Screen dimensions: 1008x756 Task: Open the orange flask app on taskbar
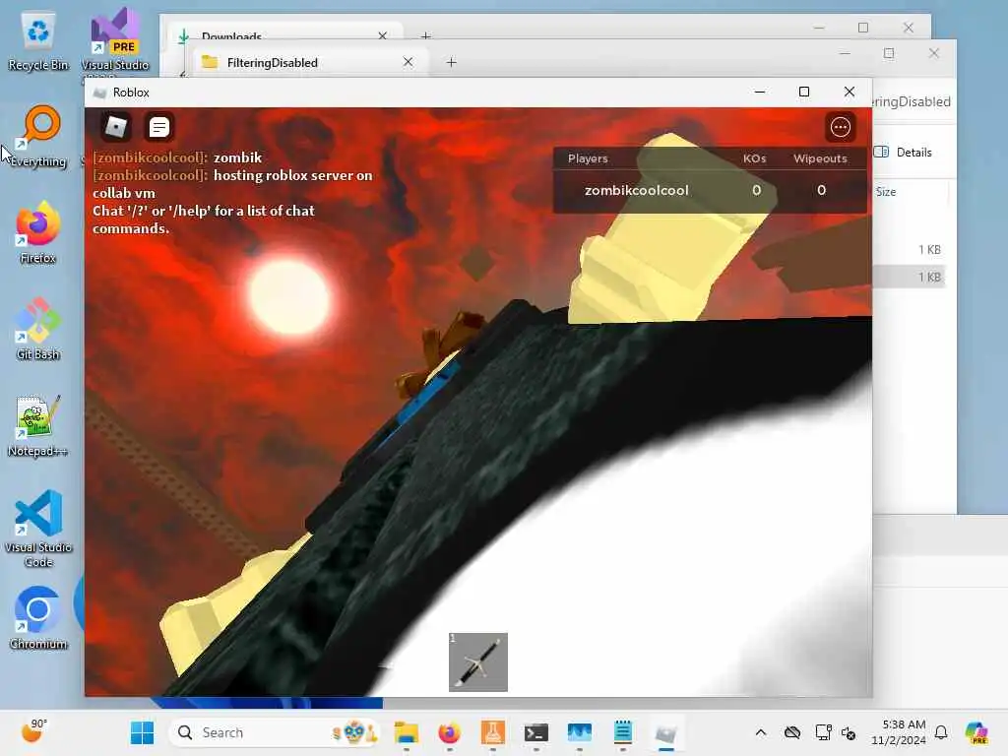pyautogui.click(x=493, y=732)
